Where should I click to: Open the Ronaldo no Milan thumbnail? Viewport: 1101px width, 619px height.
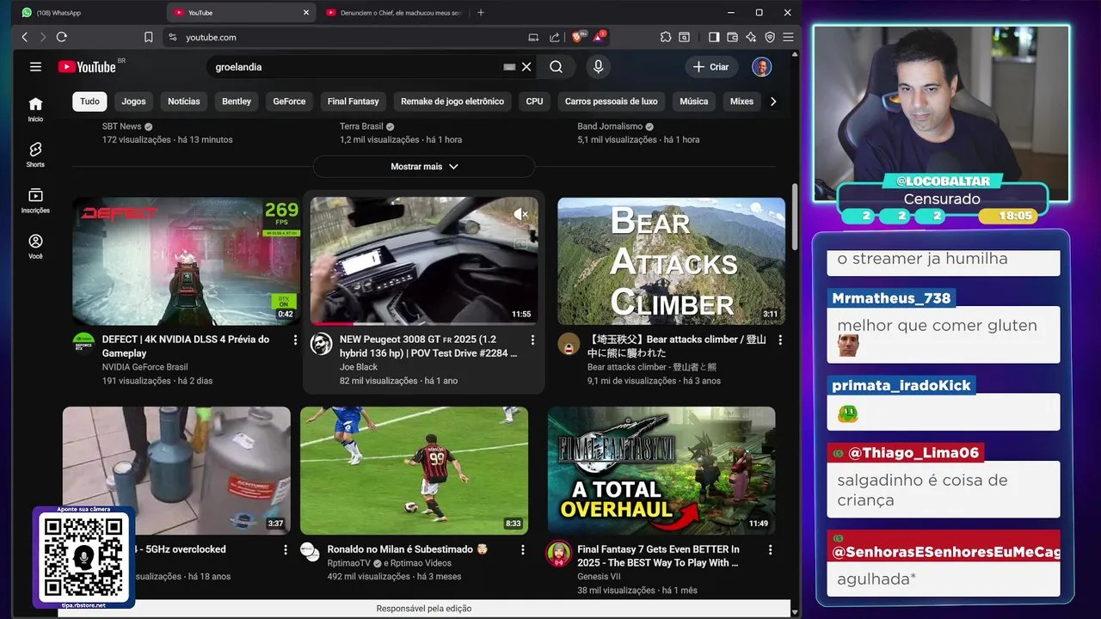414,471
